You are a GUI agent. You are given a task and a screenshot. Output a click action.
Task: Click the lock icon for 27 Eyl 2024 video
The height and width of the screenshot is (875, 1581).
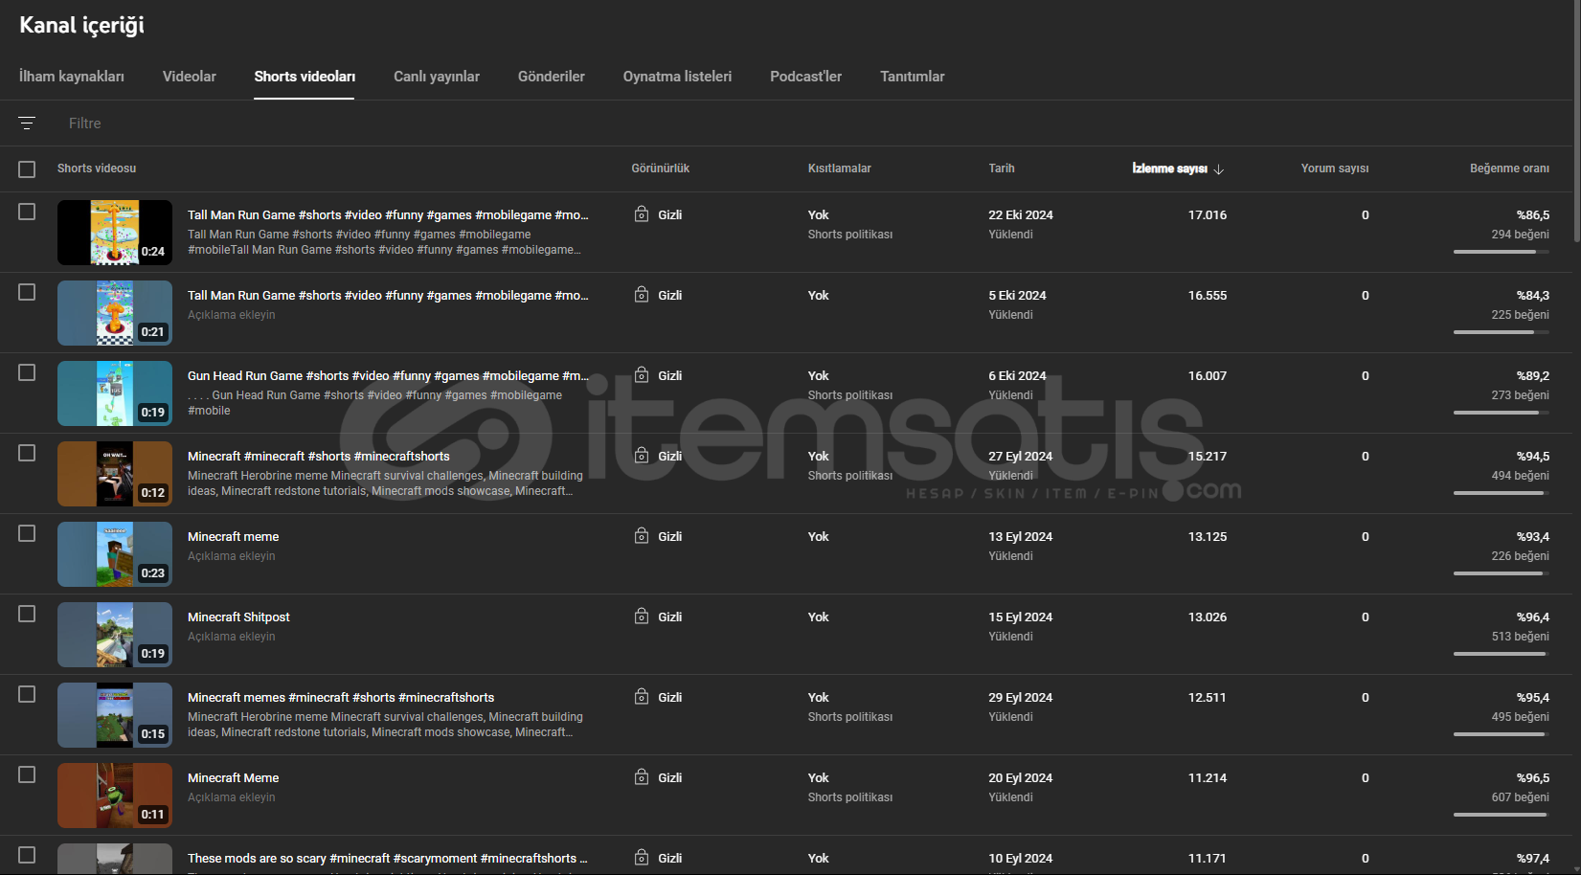click(x=642, y=456)
